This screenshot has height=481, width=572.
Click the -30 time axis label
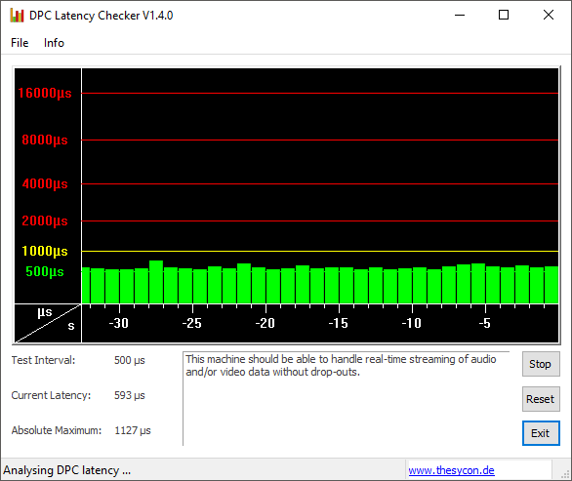(x=119, y=323)
